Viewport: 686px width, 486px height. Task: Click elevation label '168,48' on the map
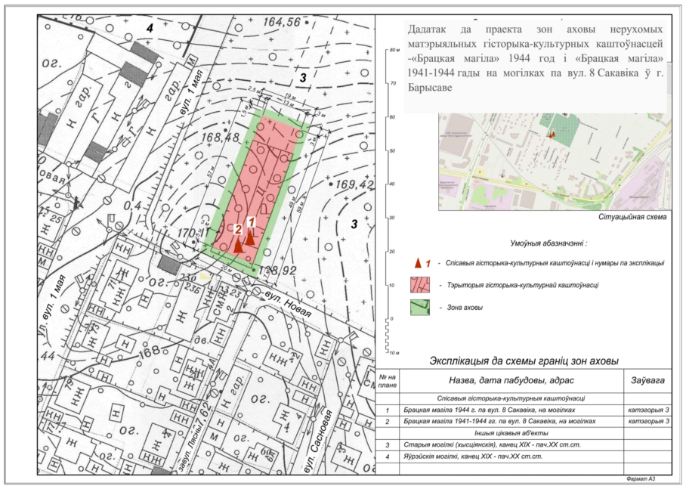pos(220,138)
